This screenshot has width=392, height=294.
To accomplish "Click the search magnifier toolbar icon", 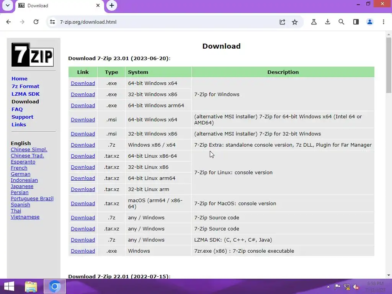I will click(x=341, y=22).
